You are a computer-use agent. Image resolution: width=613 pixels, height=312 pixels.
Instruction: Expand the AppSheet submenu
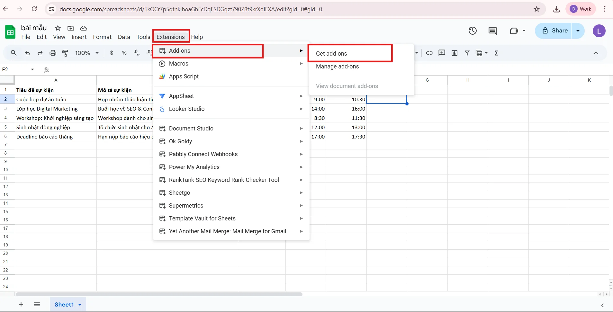pos(301,96)
